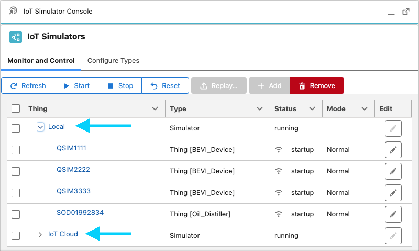Check the QSIM1111 row checkbox

click(16, 150)
